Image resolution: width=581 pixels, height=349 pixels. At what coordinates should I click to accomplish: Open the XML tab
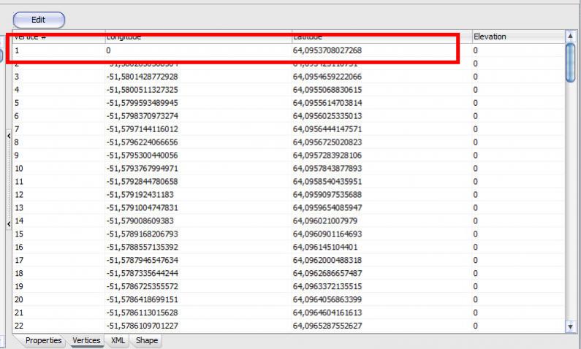(117, 340)
